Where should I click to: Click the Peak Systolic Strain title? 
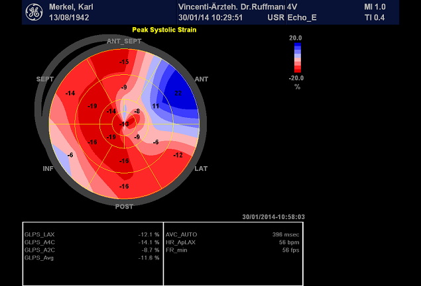[x=164, y=30]
